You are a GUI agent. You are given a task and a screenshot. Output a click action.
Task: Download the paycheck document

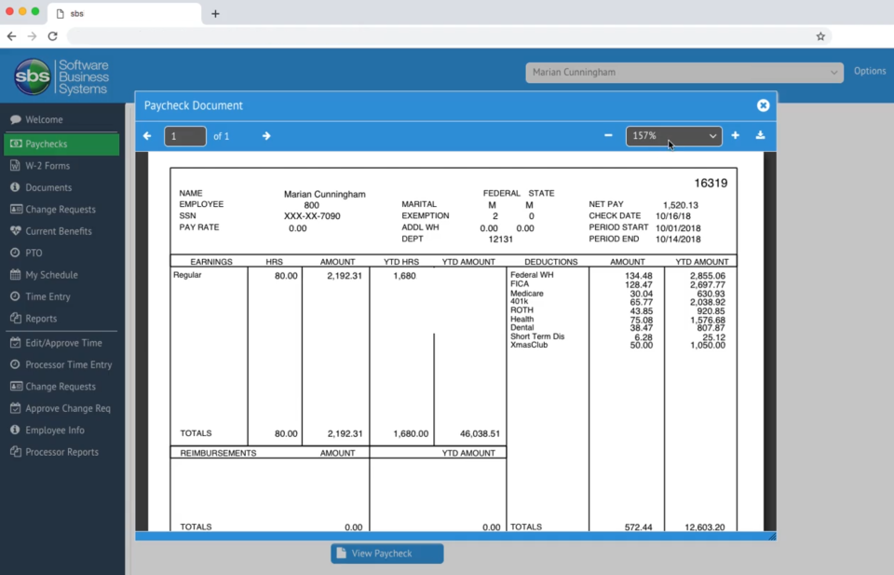pyautogui.click(x=761, y=135)
